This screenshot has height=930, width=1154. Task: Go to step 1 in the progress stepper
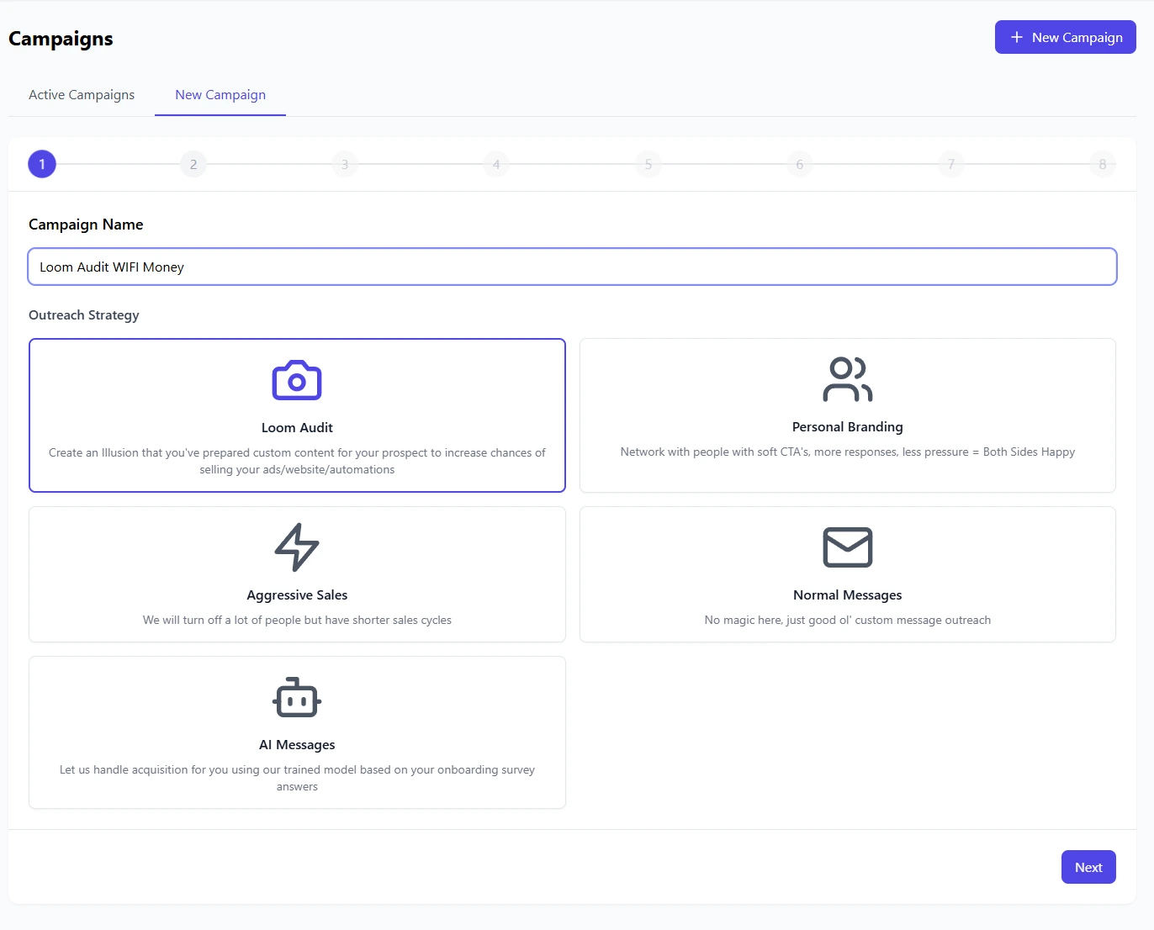pyautogui.click(x=42, y=164)
